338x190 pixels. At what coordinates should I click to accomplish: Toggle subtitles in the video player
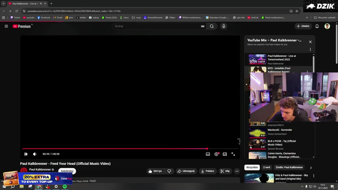(208, 154)
